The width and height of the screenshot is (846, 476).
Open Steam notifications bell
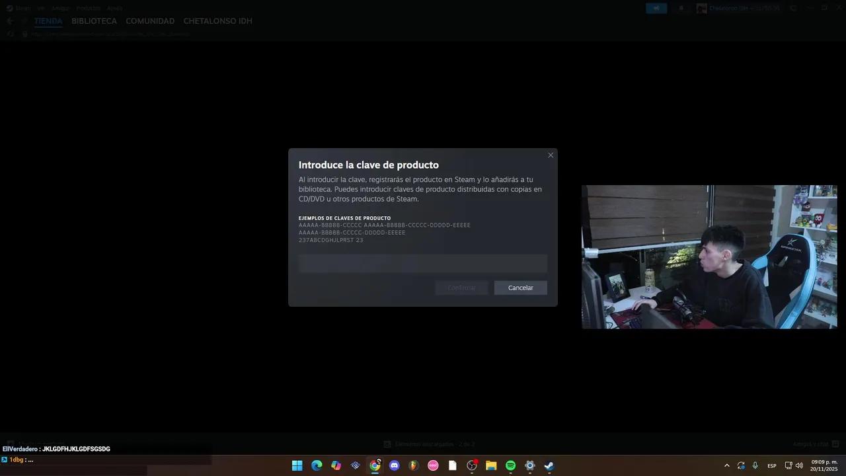pos(681,8)
